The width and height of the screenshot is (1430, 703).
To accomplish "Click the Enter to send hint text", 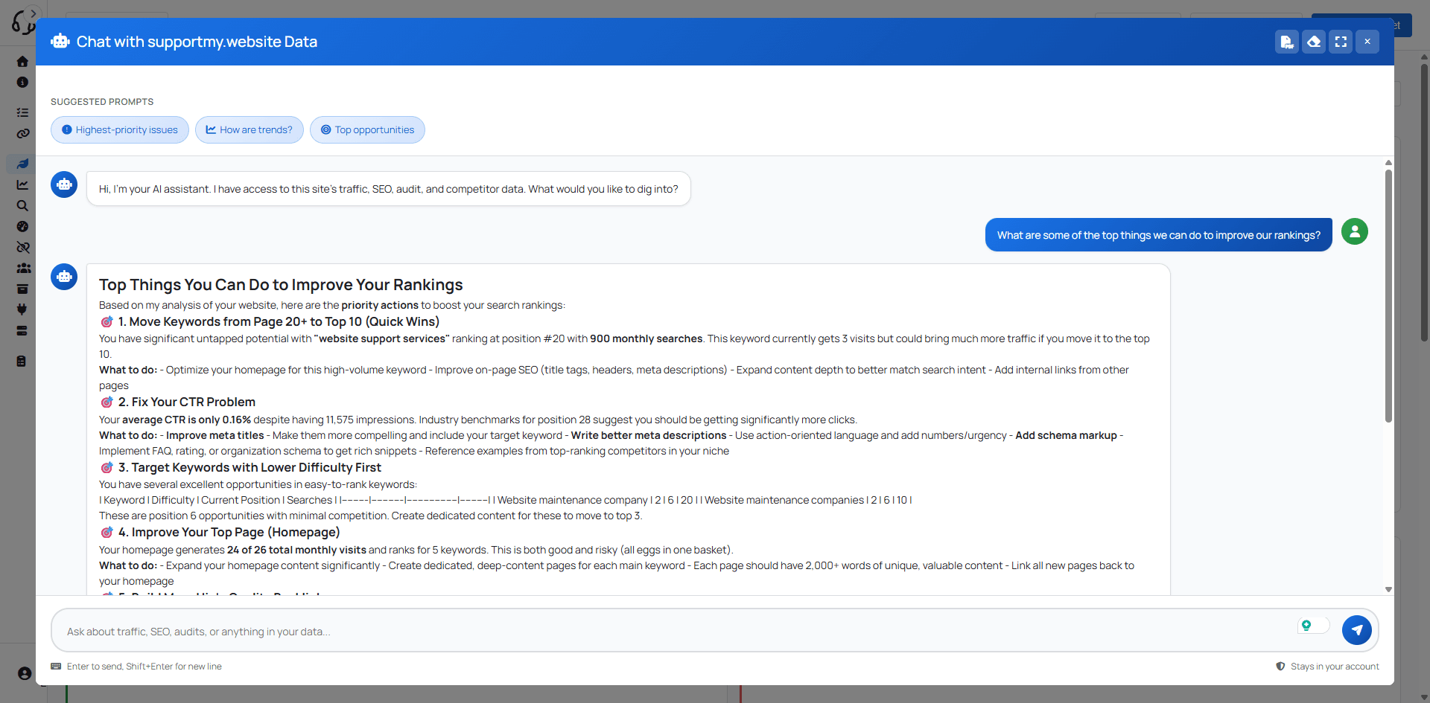I will tap(144, 667).
